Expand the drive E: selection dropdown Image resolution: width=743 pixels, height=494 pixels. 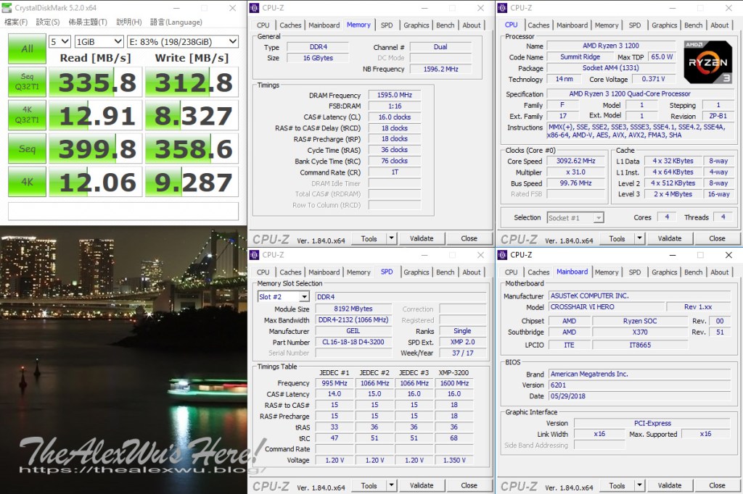(x=182, y=42)
